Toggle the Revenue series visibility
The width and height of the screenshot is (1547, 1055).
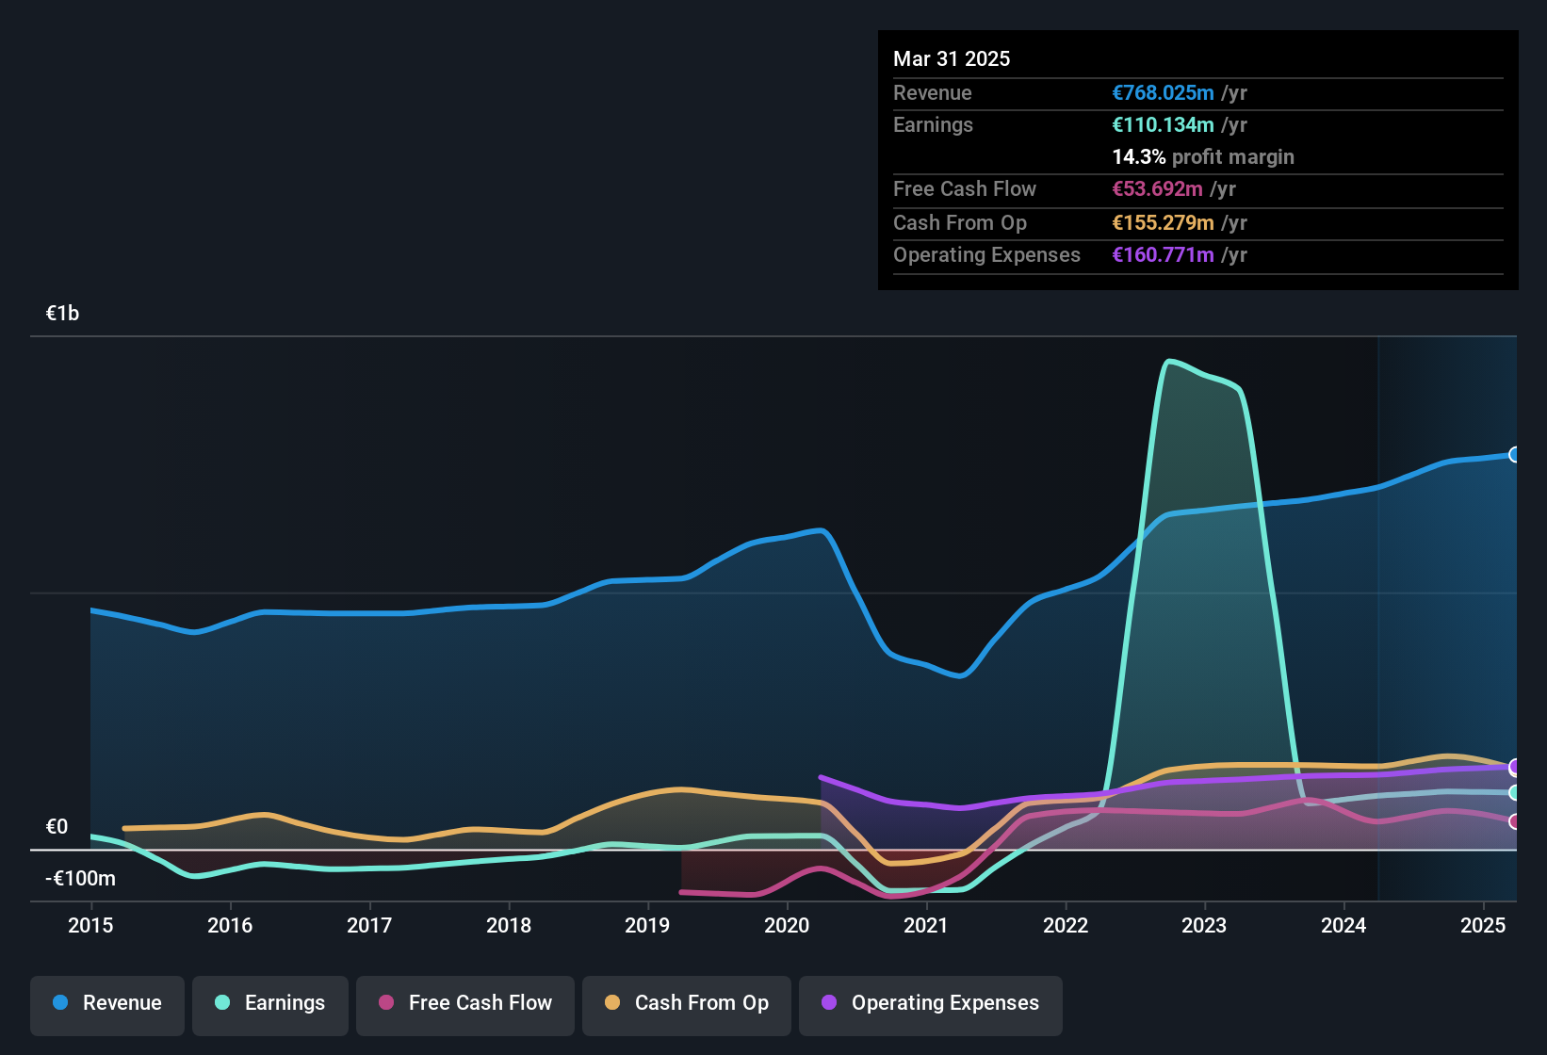(x=106, y=1003)
